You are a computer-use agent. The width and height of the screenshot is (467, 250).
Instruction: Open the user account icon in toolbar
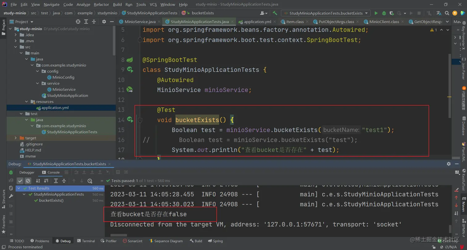click(263, 13)
